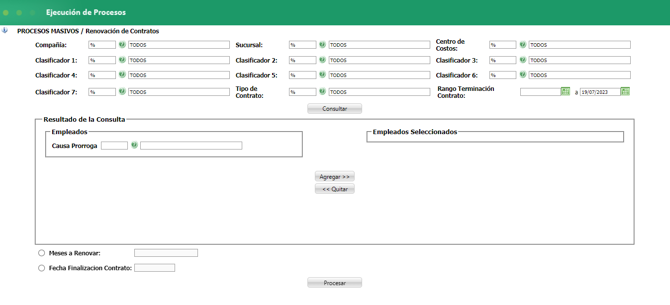Open the Tipo de Contrato lookup icon
Image resolution: width=670 pixels, height=305 pixels.
(322, 92)
